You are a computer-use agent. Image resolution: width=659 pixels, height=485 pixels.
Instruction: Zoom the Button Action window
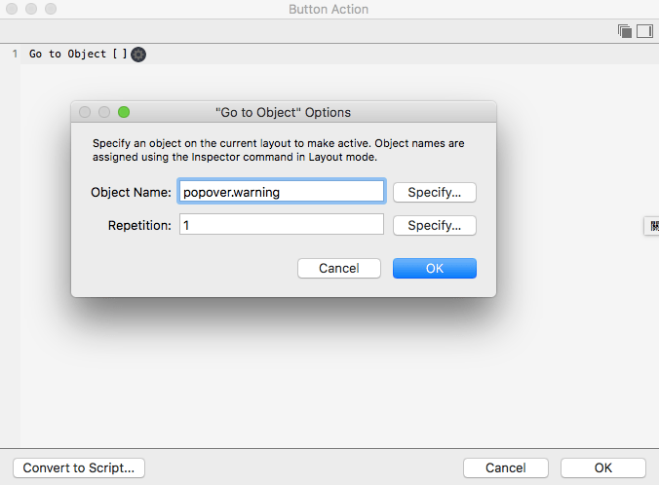click(x=51, y=9)
